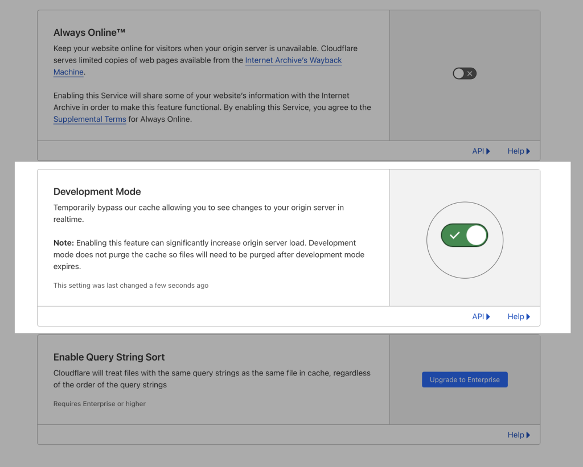
Task: Open the Supplemental Terms link
Action: point(89,119)
